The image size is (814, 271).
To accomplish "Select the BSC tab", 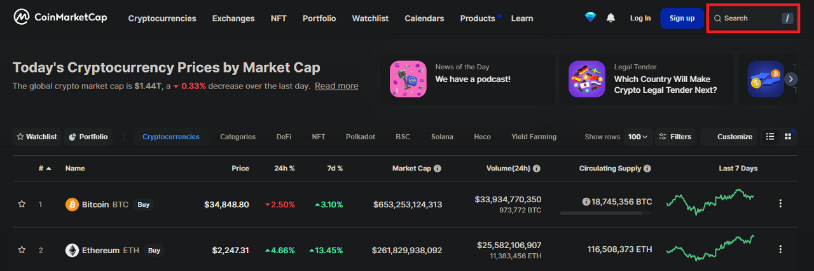I will [403, 137].
